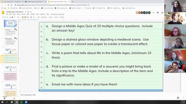Viewport: 186px width, 104px height.
Task: Click the speaker notes field
Action: click(100, 95)
